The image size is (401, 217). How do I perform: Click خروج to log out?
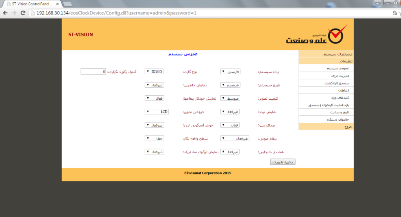click(x=326, y=127)
